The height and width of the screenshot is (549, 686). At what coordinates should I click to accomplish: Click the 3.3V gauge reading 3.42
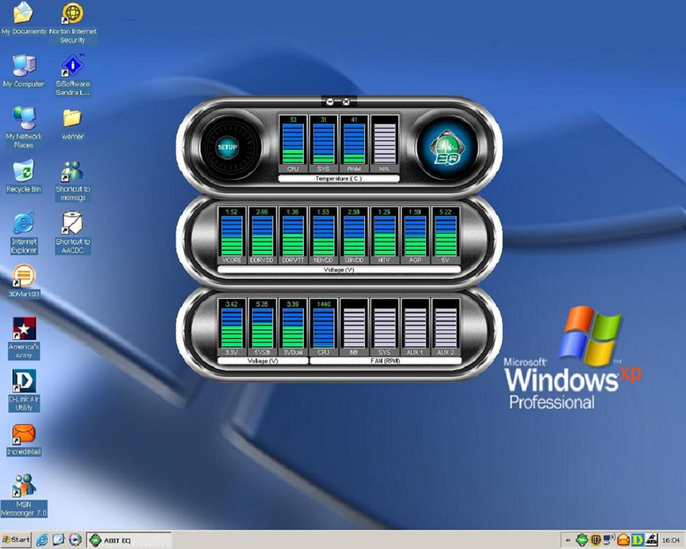[x=231, y=327]
